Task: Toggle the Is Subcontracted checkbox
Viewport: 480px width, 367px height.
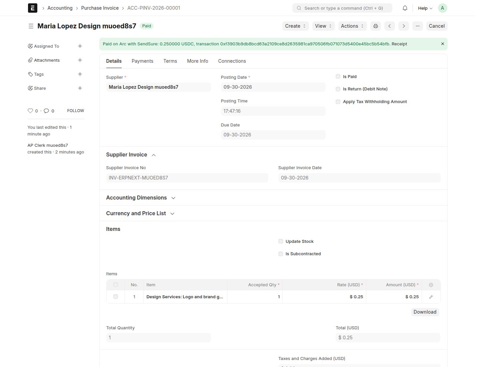Action: click(x=281, y=254)
